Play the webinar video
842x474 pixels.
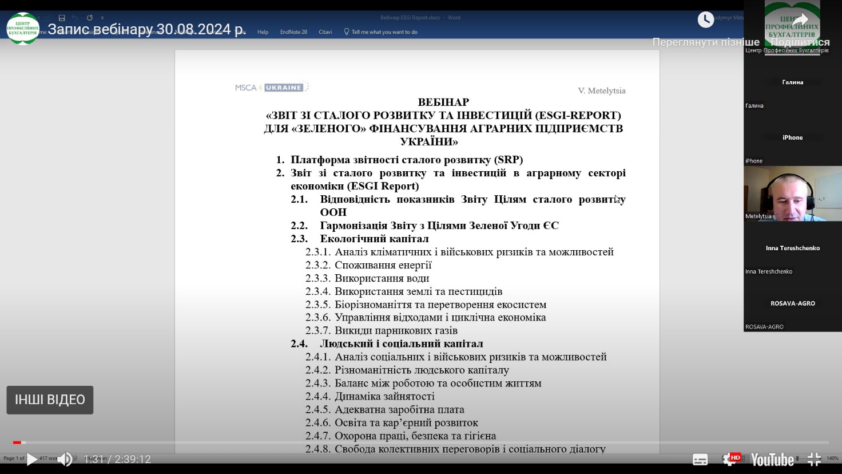tap(32, 459)
